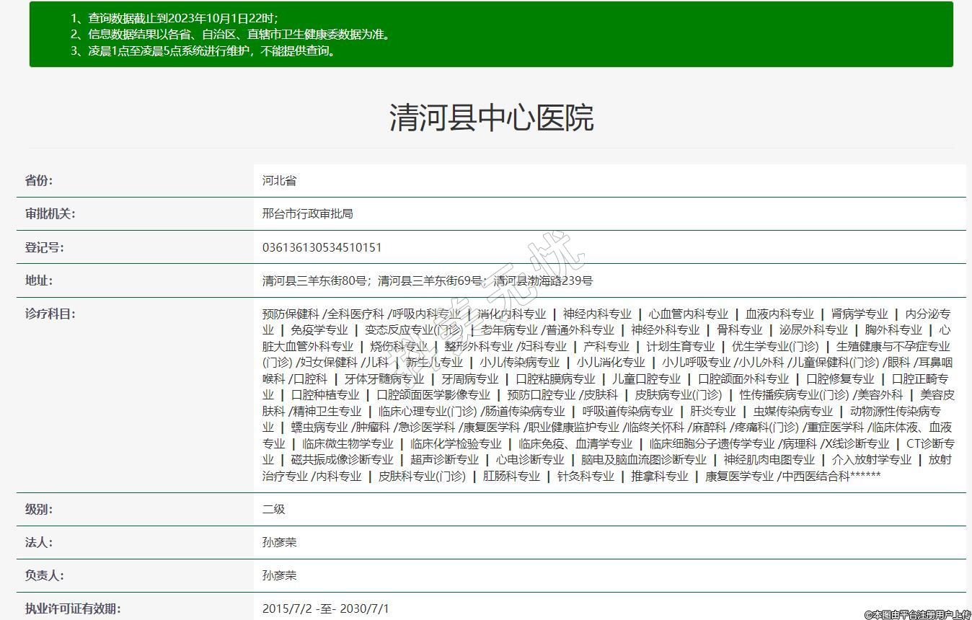Click the 登记号 row label
This screenshot has width=972, height=620.
[x=44, y=247]
